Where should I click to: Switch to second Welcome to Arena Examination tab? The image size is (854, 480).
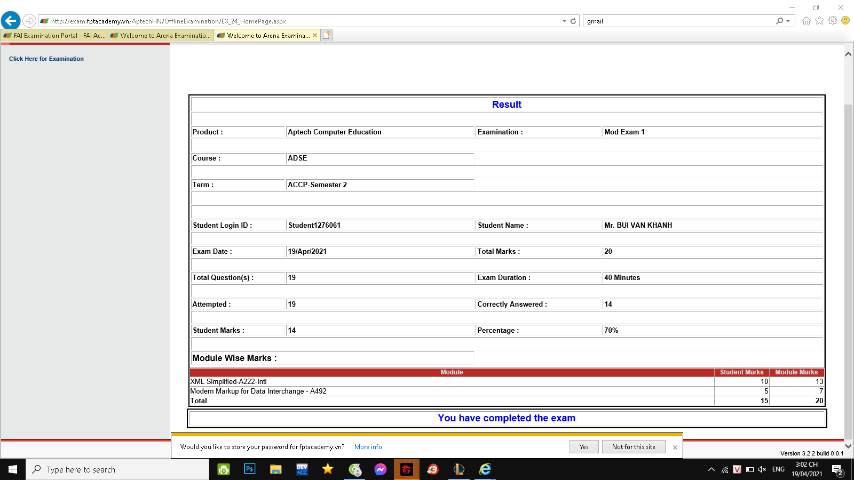point(161,35)
